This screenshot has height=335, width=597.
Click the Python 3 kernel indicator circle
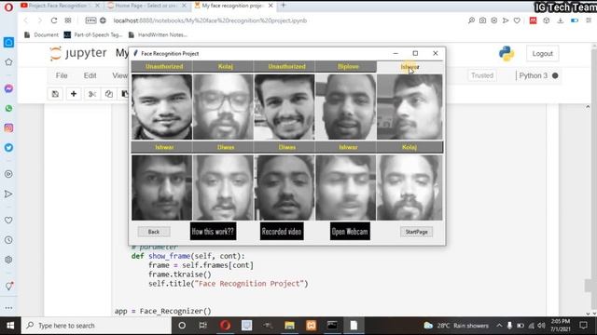pos(555,75)
